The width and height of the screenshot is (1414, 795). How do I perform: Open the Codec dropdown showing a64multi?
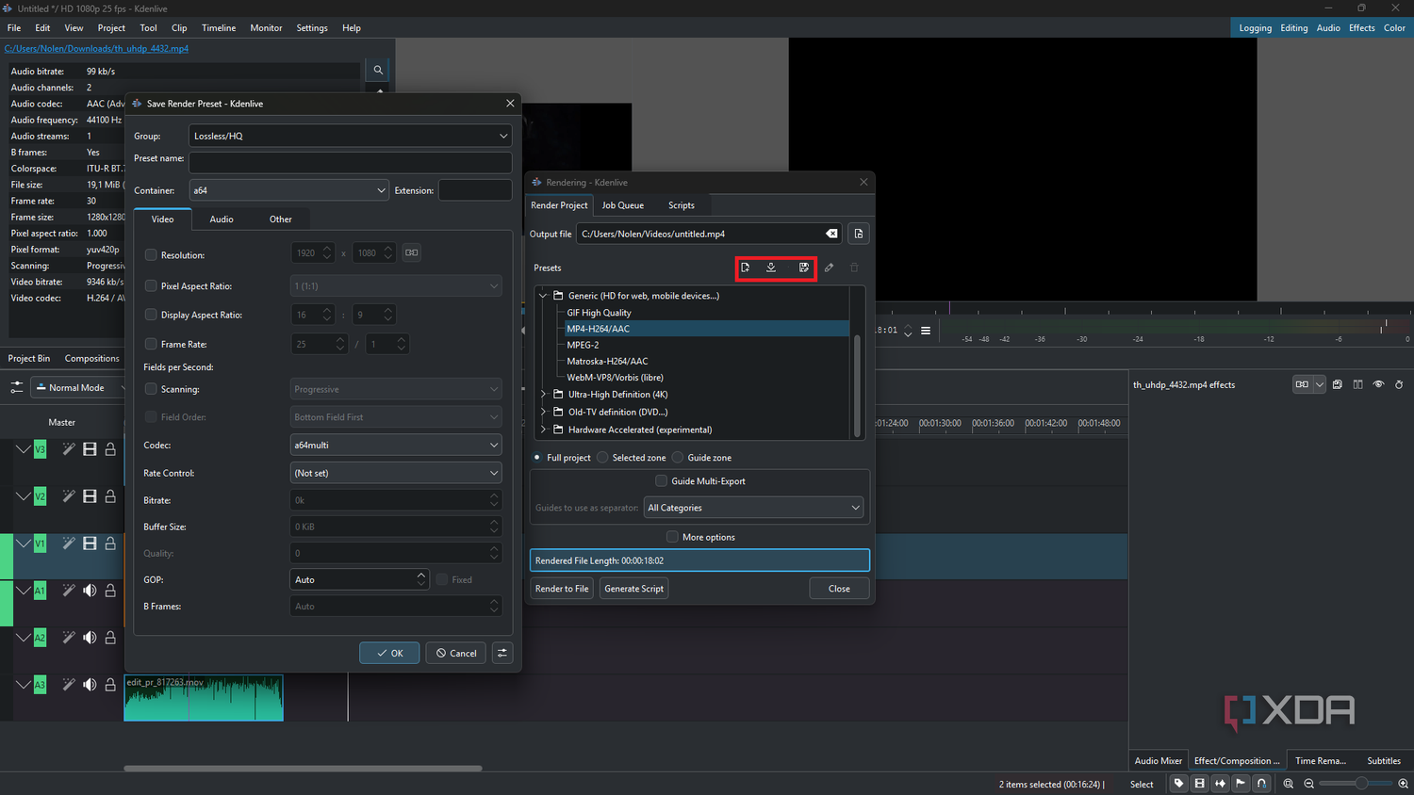click(x=396, y=445)
